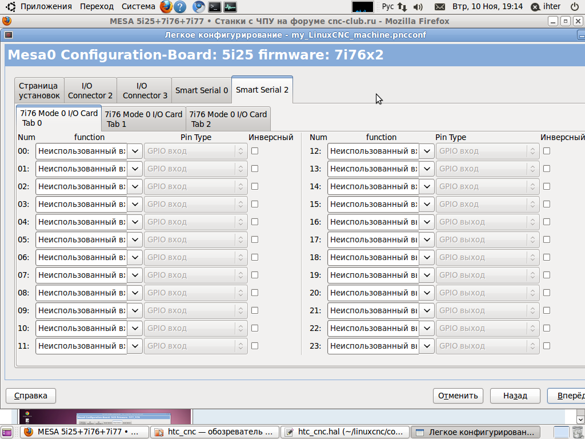Switch to MESA 5i25 Firefox taskbar window
The width and height of the screenshot is (585, 439).
pyautogui.click(x=85, y=432)
